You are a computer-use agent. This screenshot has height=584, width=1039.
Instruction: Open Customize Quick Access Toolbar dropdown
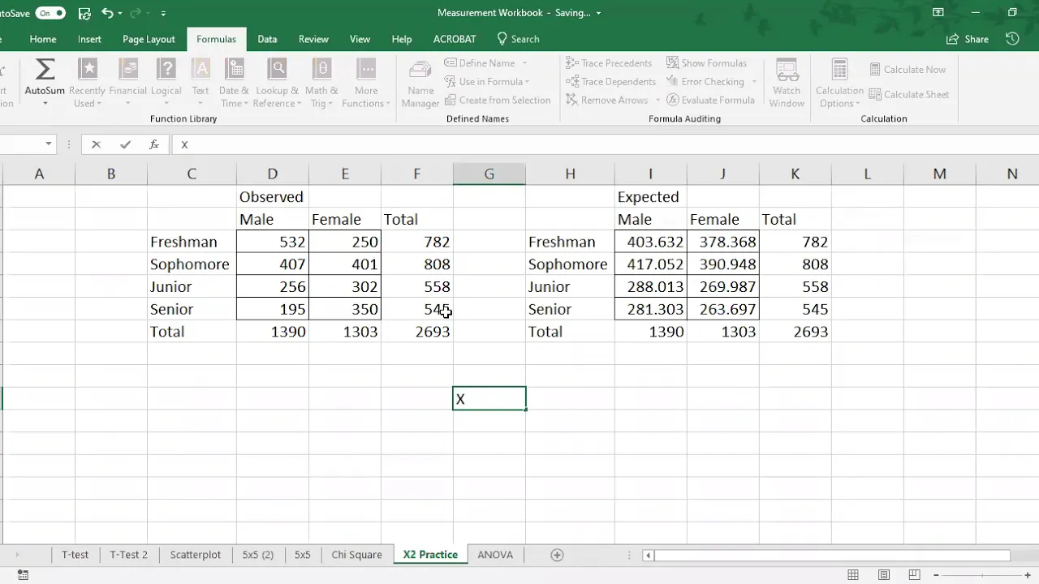tap(163, 13)
